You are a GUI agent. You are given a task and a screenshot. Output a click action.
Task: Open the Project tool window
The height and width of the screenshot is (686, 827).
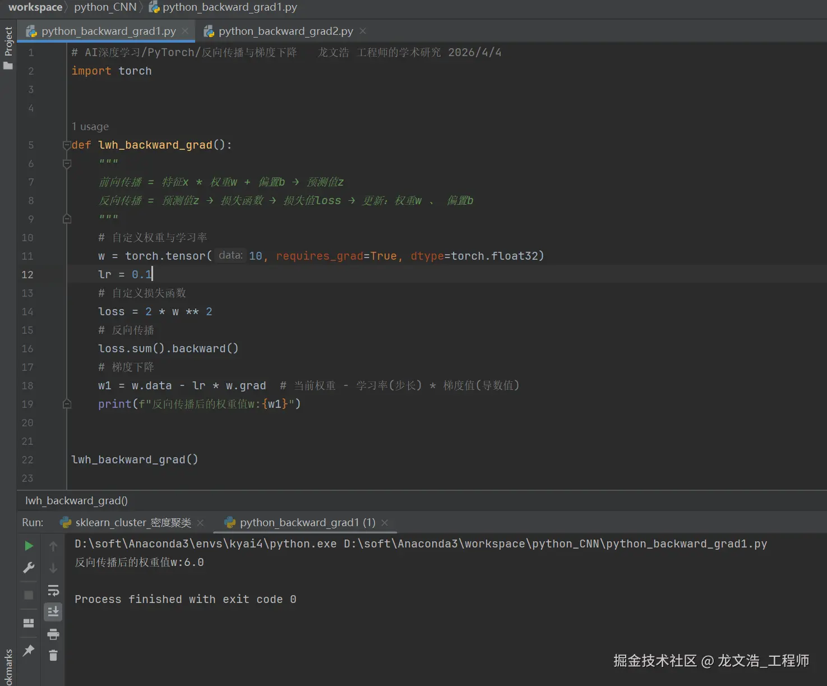8,48
